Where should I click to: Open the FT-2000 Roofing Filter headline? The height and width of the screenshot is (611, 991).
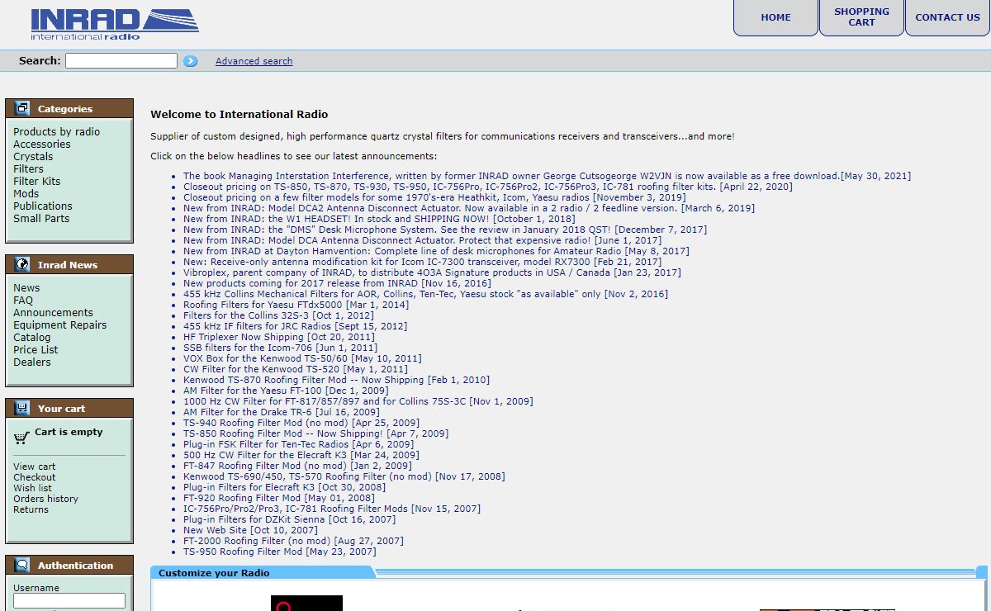[x=293, y=541]
